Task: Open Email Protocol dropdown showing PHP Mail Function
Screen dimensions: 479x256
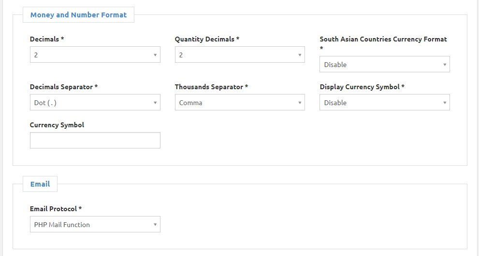Action: (x=95, y=225)
